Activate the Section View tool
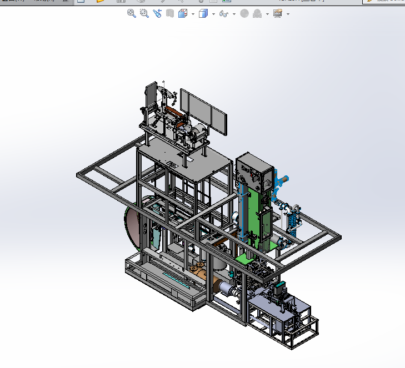 [170, 13]
